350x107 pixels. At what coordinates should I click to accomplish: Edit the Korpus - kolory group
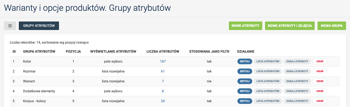click(x=245, y=101)
